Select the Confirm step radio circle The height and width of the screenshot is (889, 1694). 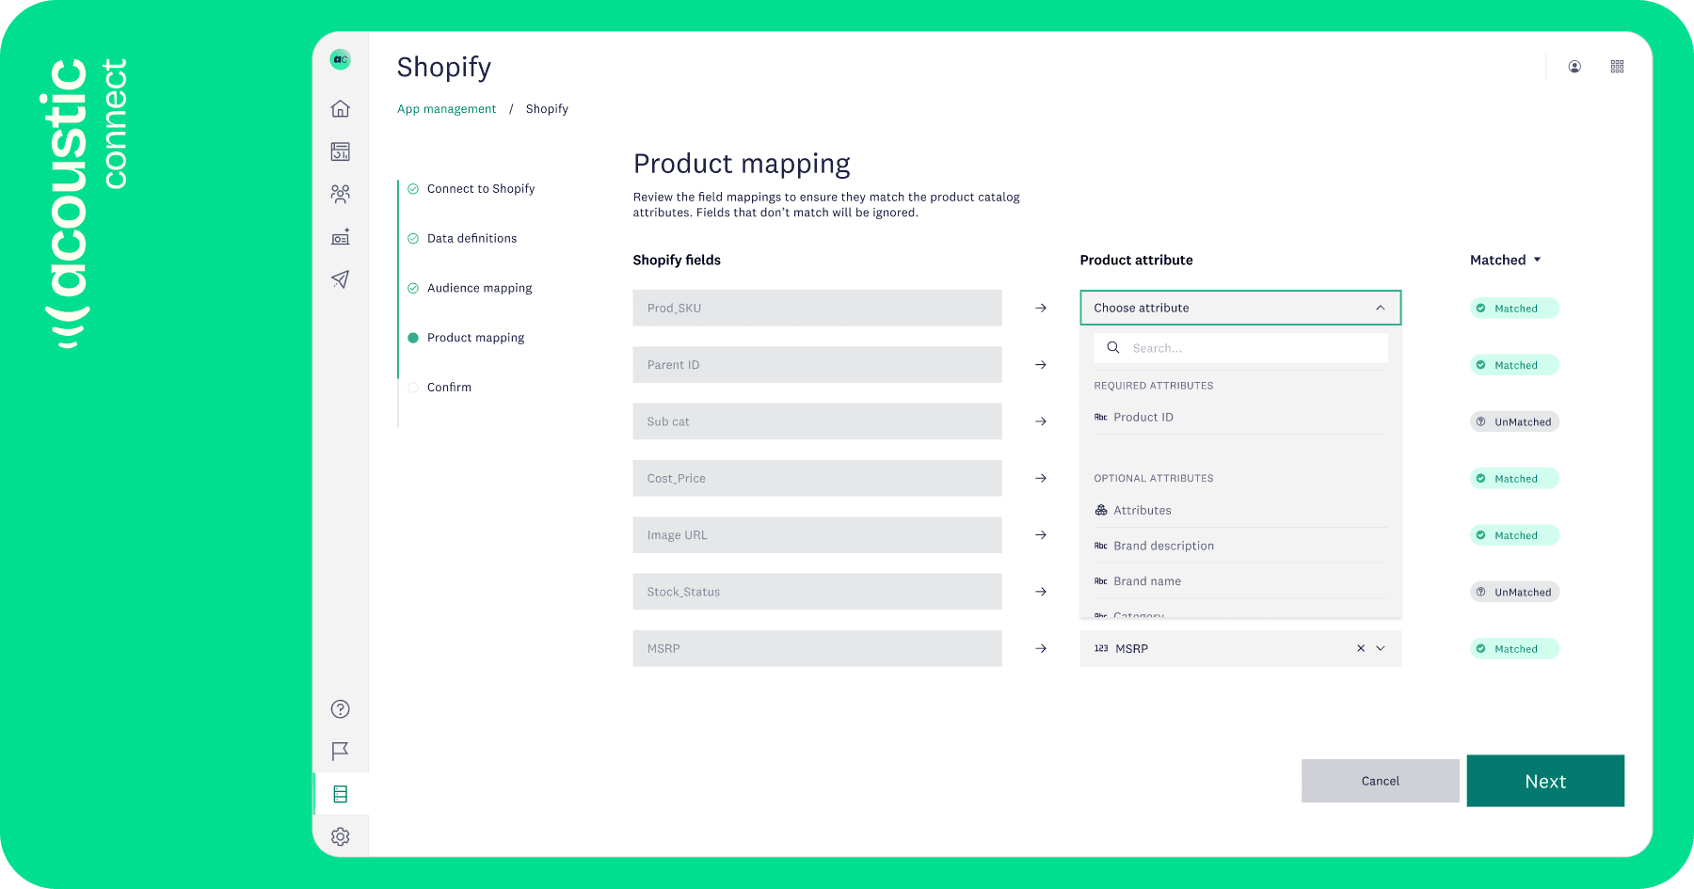click(x=412, y=387)
